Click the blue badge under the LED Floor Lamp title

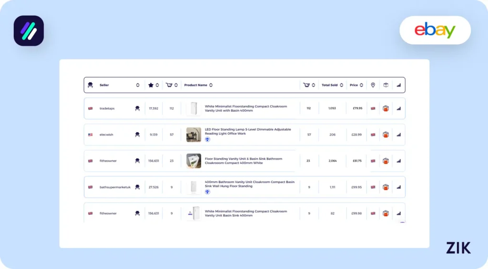pos(207,140)
